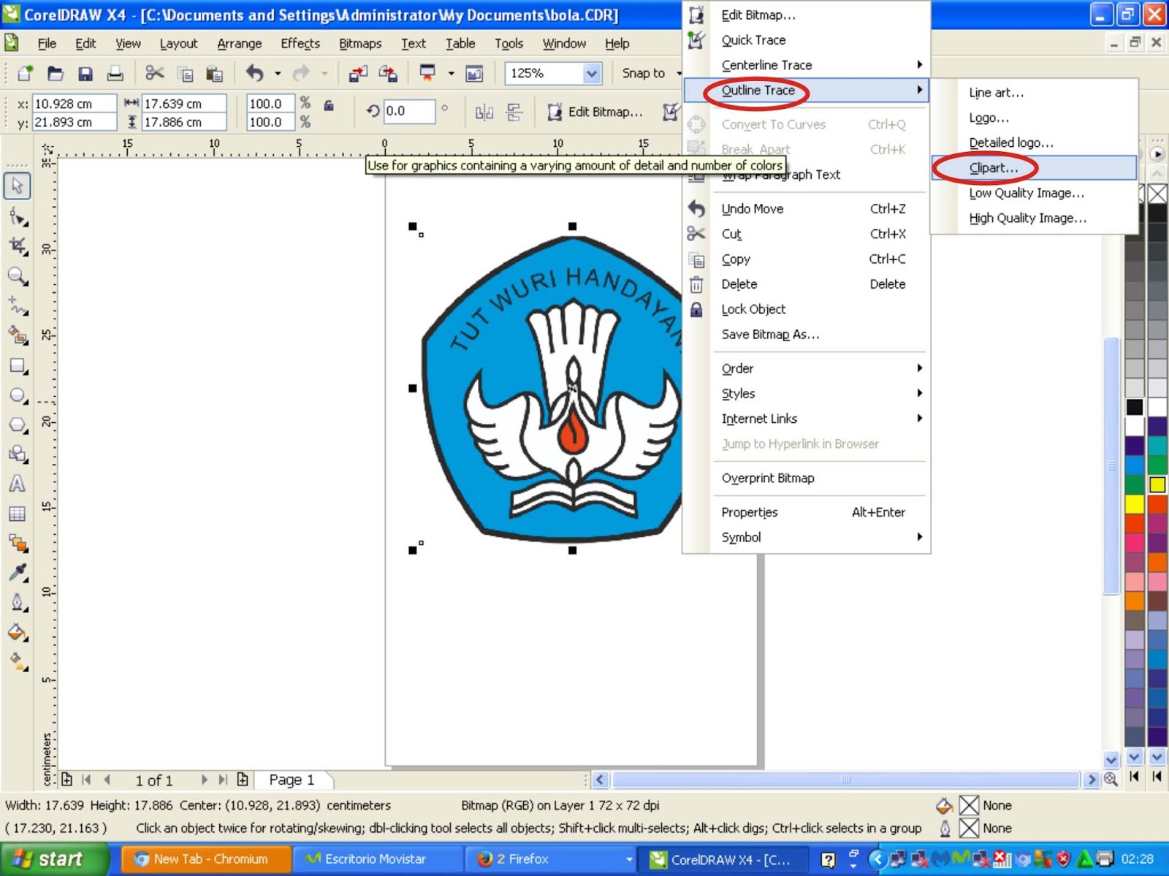1169x876 pixels.
Task: Mirror the bitmap vertically
Action: point(514,112)
